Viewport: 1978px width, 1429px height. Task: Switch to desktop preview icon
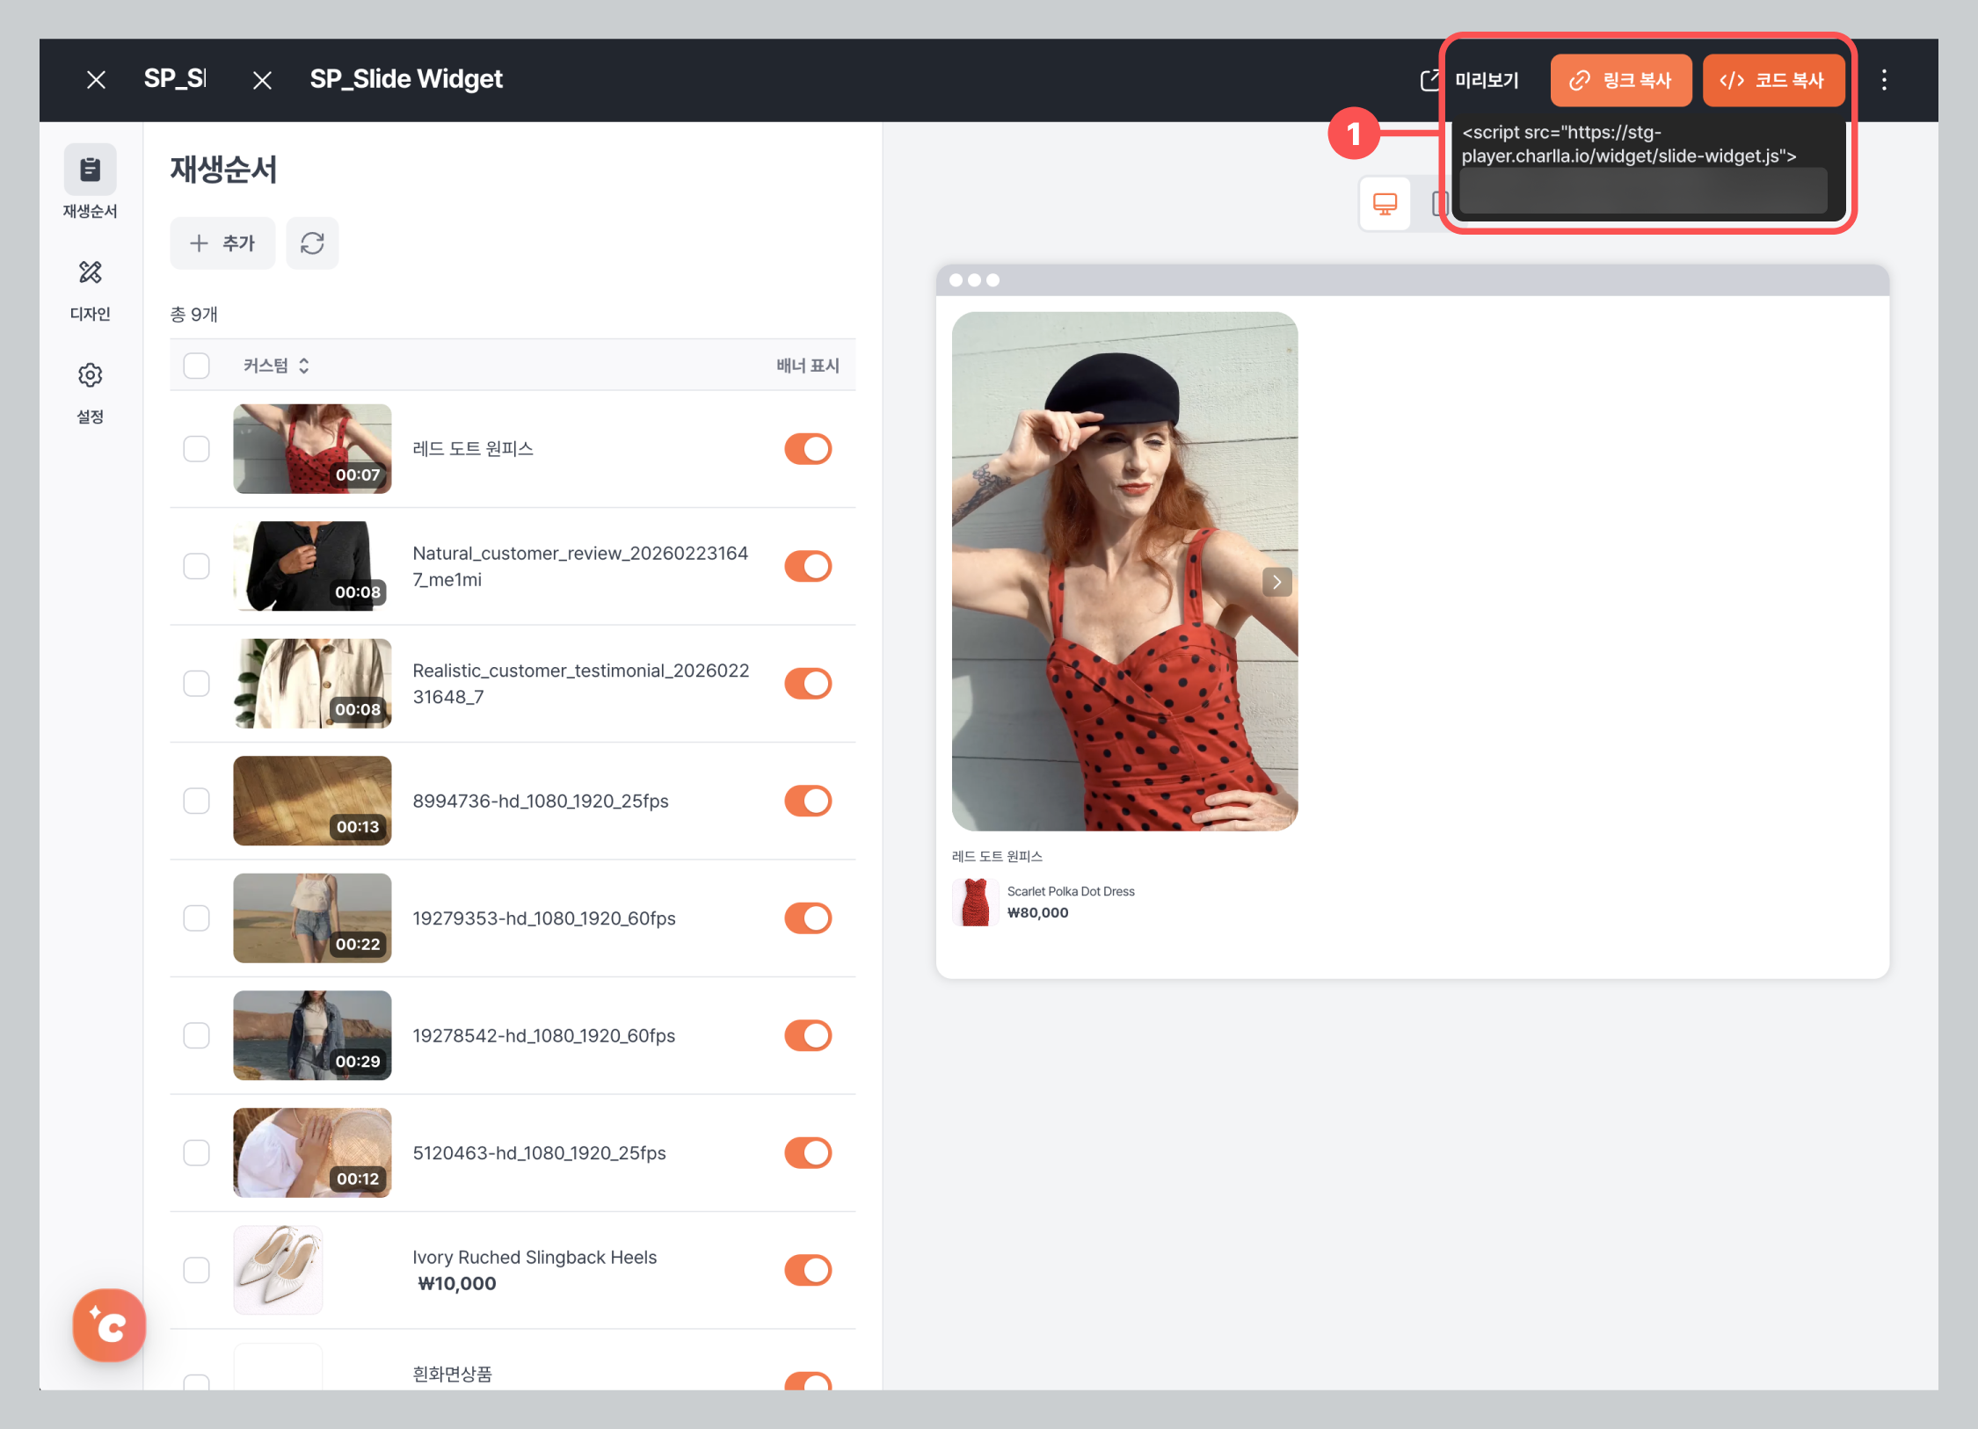pyautogui.click(x=1385, y=204)
